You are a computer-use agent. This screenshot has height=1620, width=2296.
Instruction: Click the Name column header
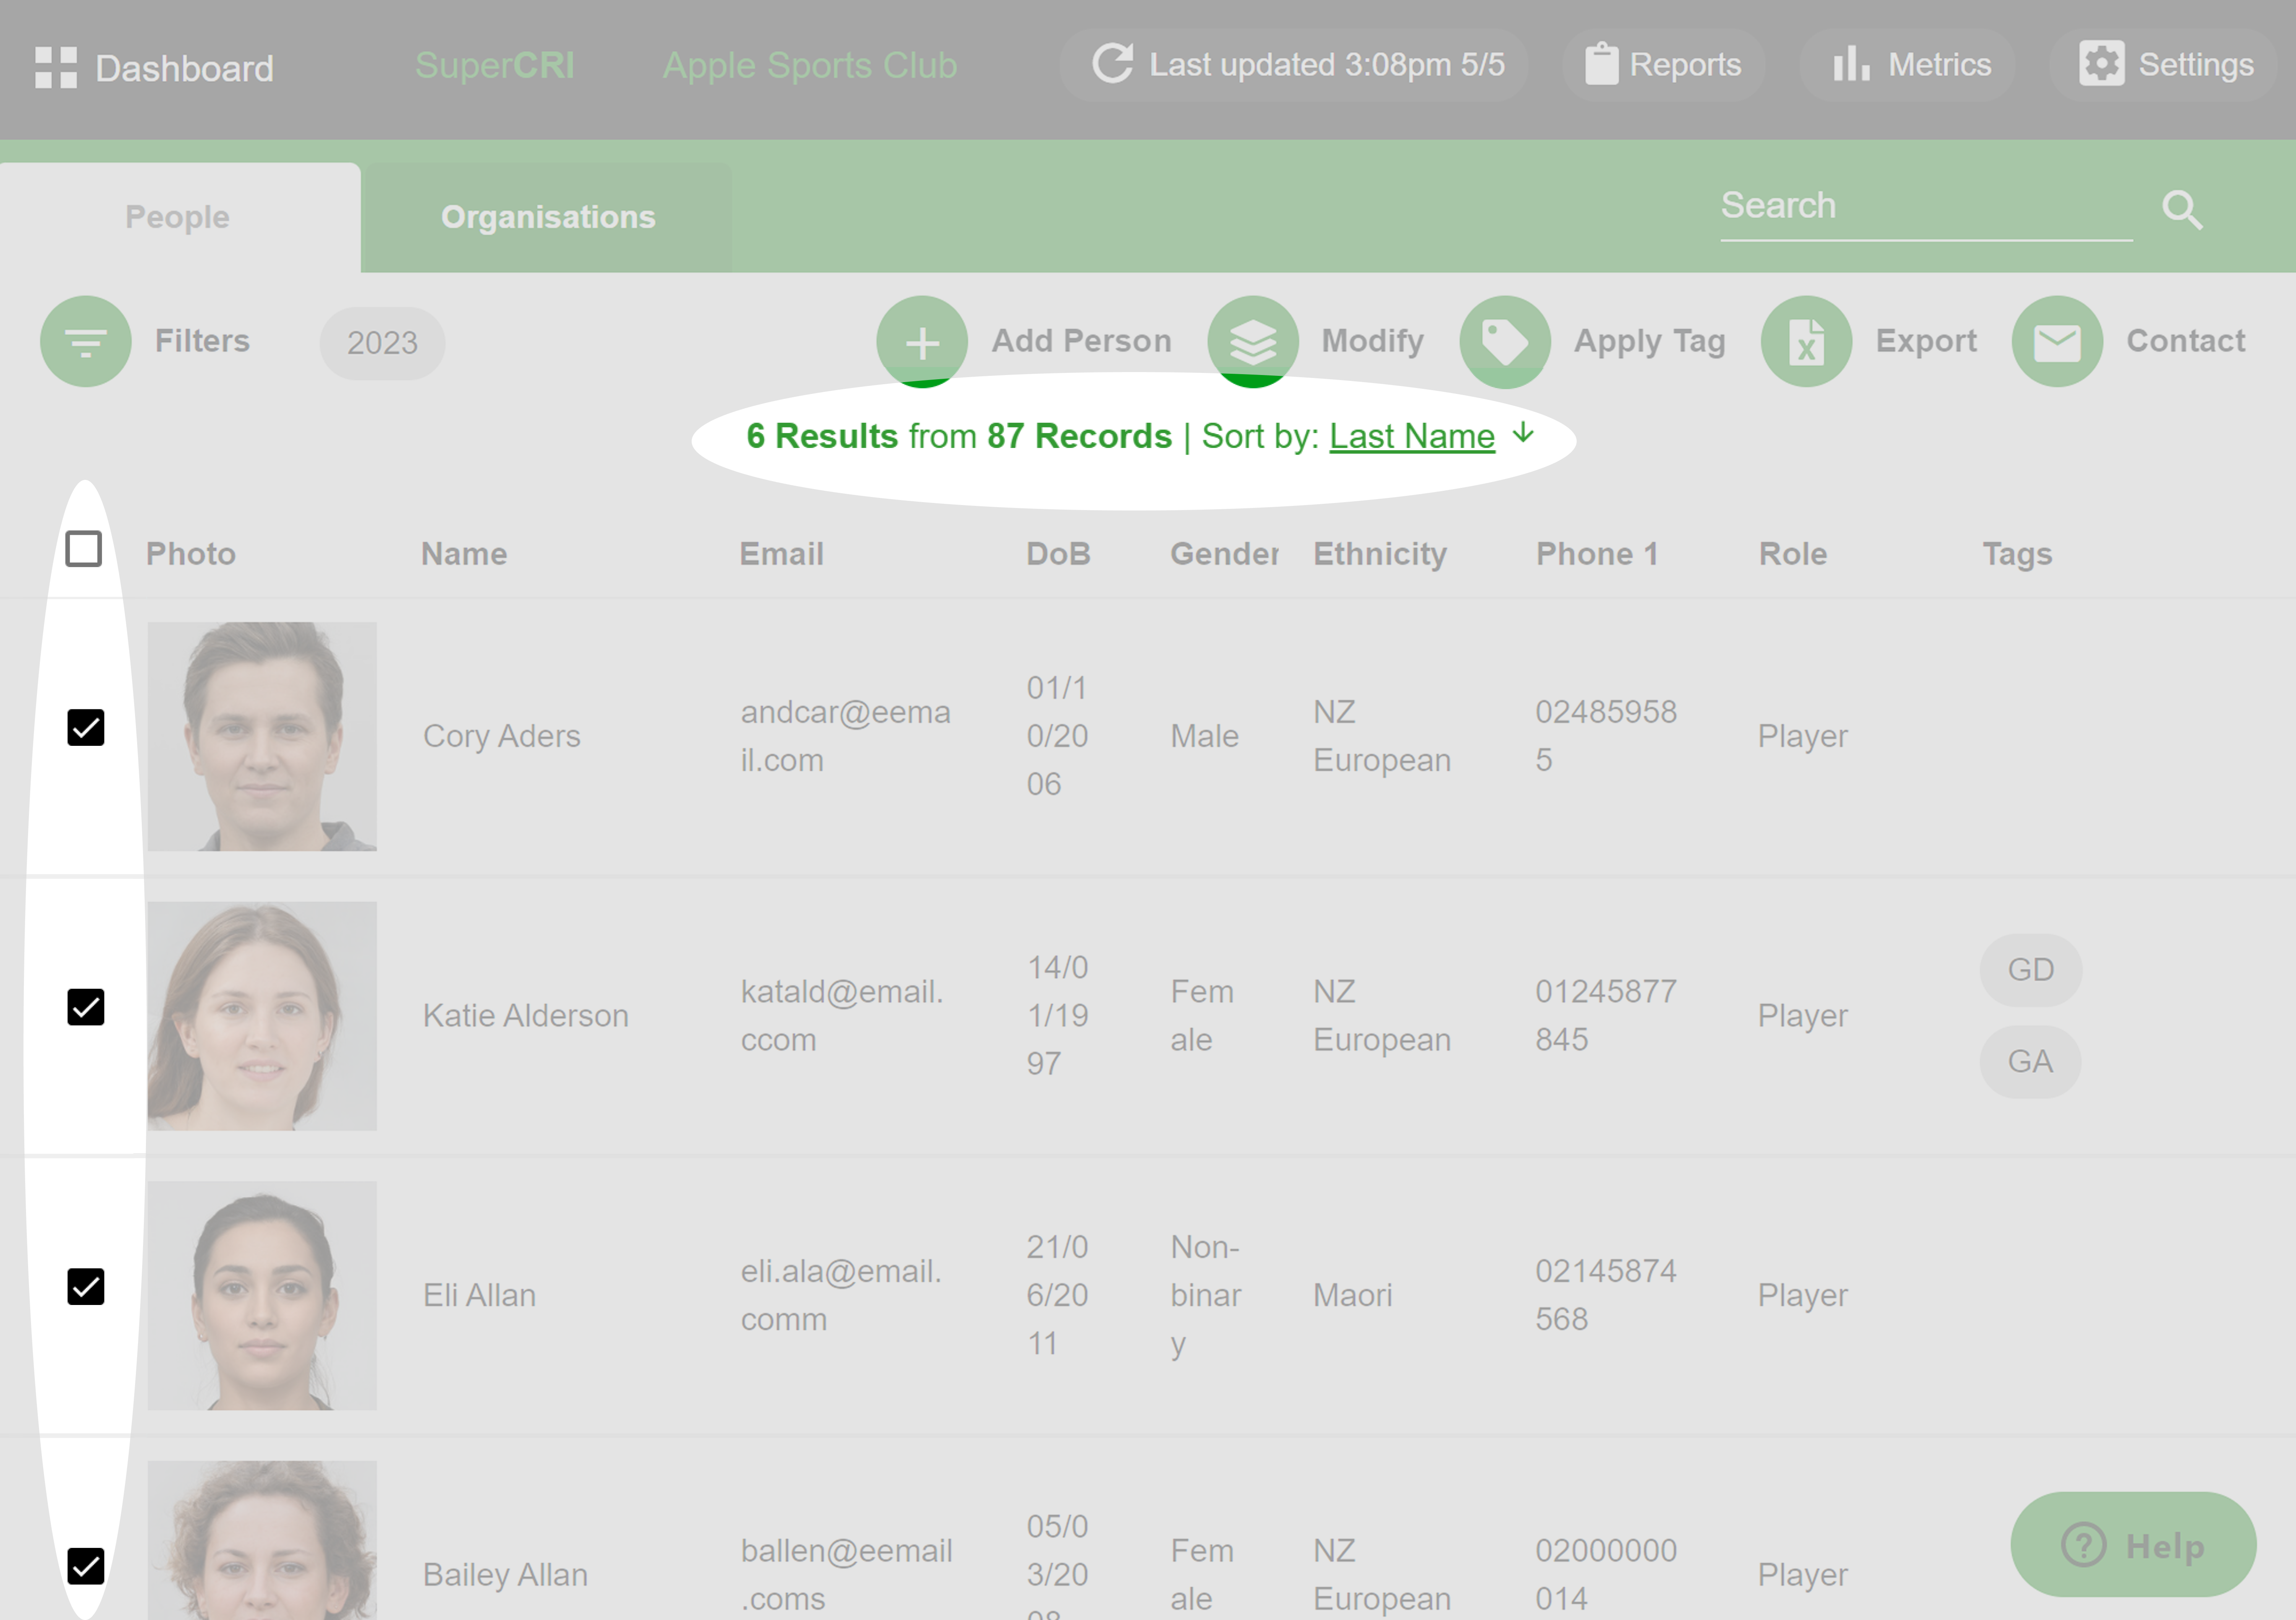coord(464,554)
